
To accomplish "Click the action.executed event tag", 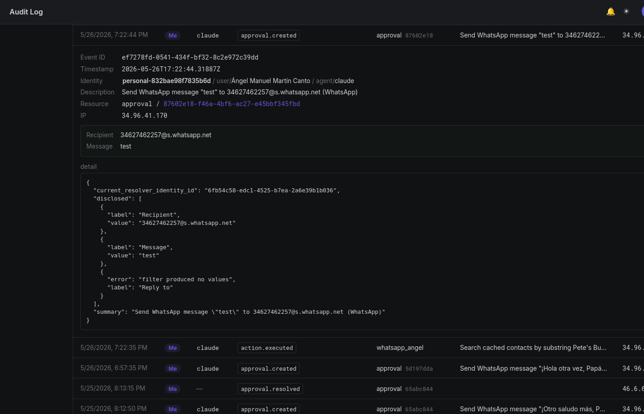I will click(267, 348).
